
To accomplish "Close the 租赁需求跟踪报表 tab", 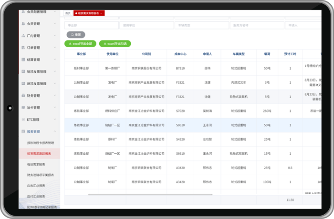I will 101,13.
